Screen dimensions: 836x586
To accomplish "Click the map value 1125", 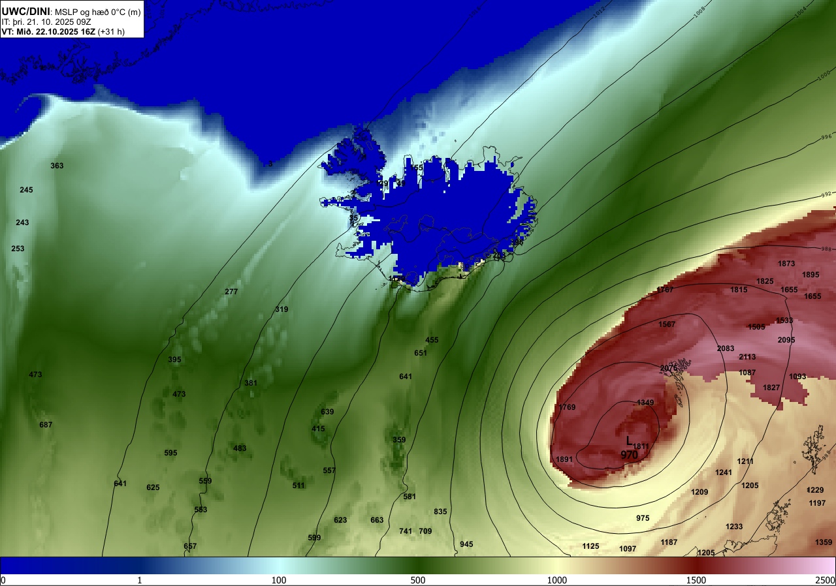I will (590, 546).
